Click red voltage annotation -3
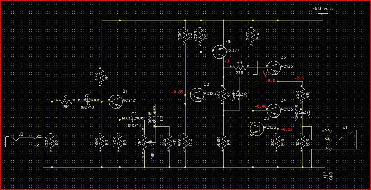371x190 pixels. pyautogui.click(x=227, y=61)
